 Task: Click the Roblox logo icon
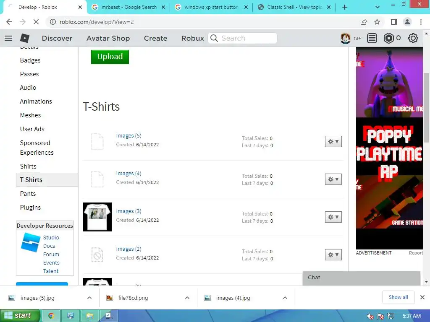25,38
